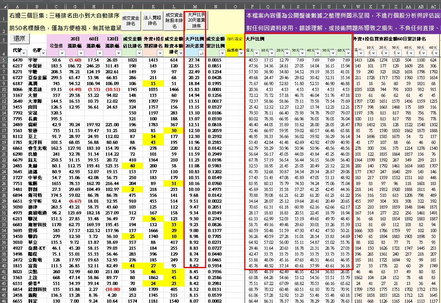Open the 20天 filter under 外資+投信買賣超金額60日累計排名
Screen dimensions: 441x303
point(386,53)
